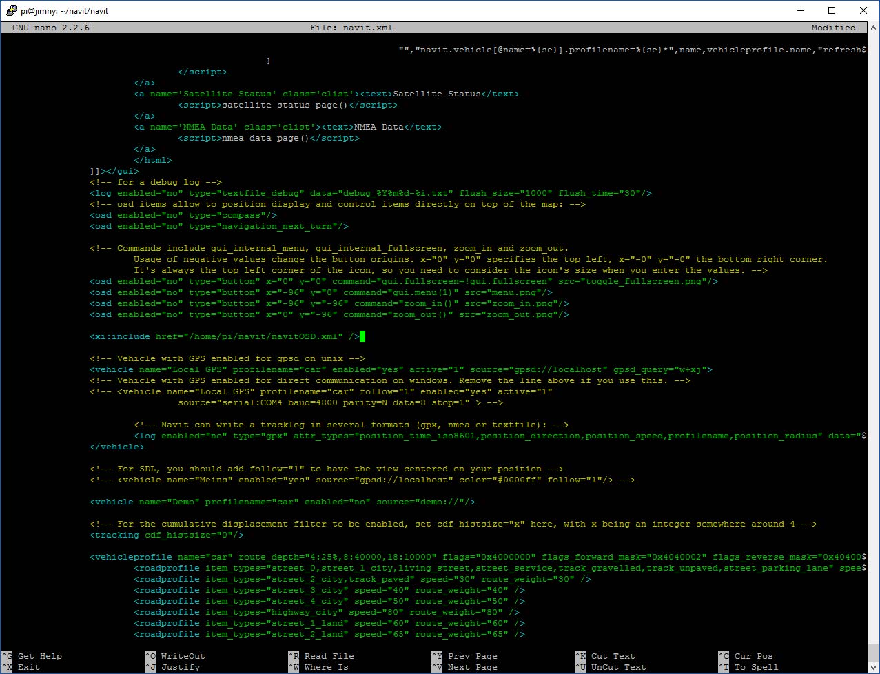
Task: Click the roadprofile street_3_city line
Action: [x=329, y=590]
